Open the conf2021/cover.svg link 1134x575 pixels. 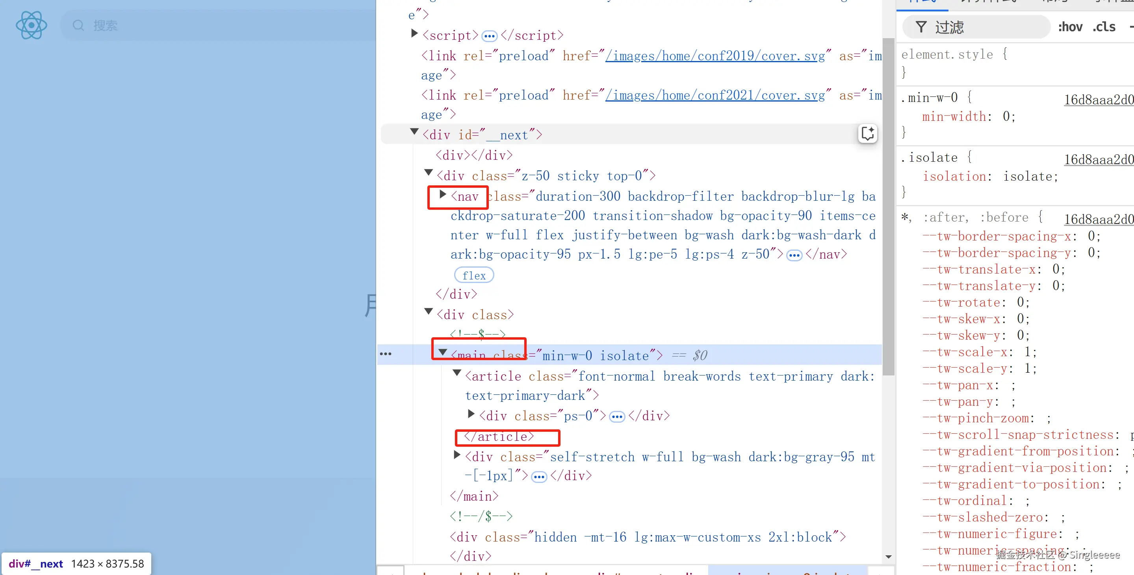(x=715, y=96)
